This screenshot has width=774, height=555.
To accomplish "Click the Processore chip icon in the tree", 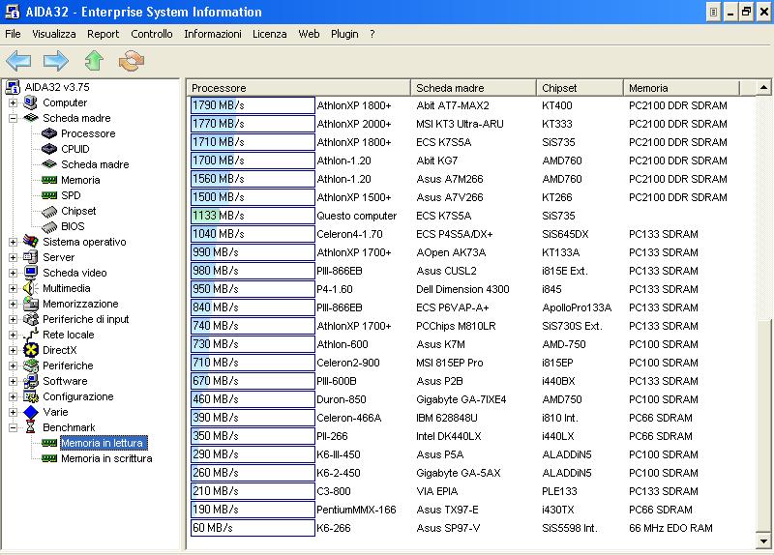I will (x=49, y=133).
